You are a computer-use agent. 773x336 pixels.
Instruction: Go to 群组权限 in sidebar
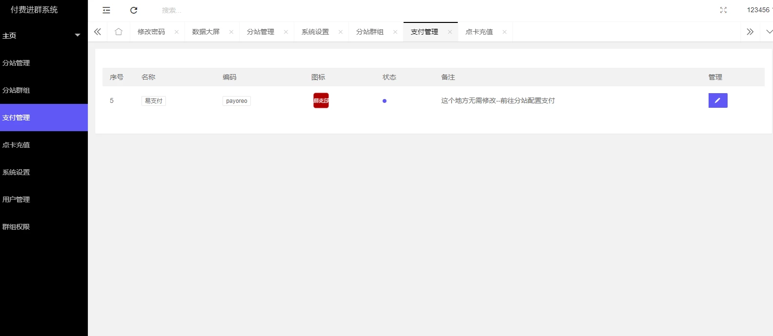coord(17,227)
